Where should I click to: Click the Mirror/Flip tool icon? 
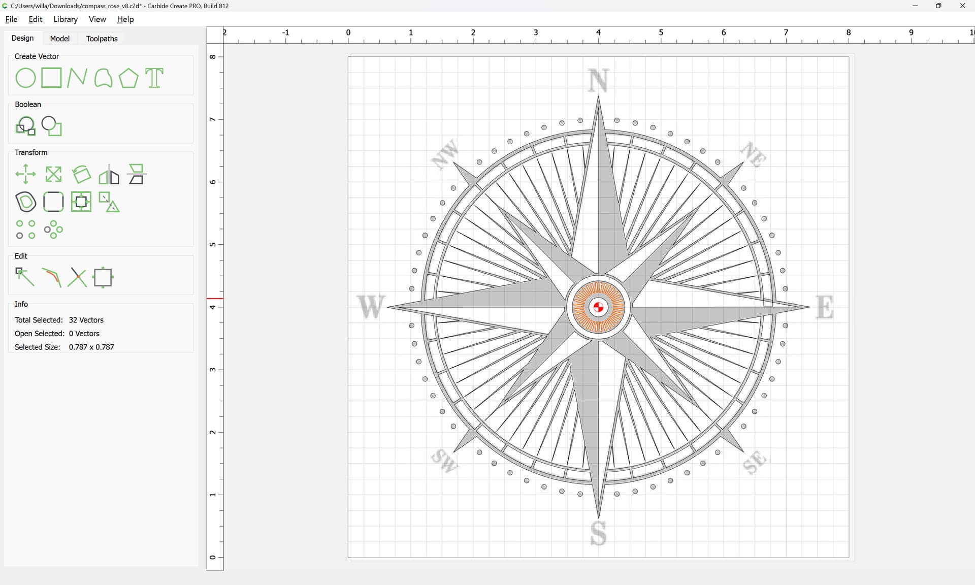(x=109, y=174)
